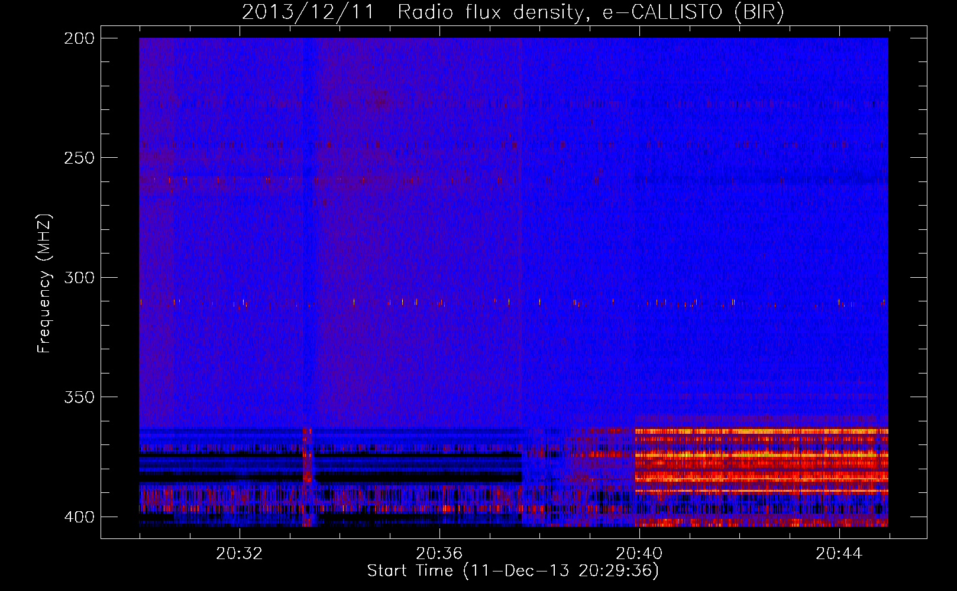Click the "Start Time (11-Dec-13 20:29:36)" label
The height and width of the screenshot is (591, 957).
pyautogui.click(x=513, y=571)
